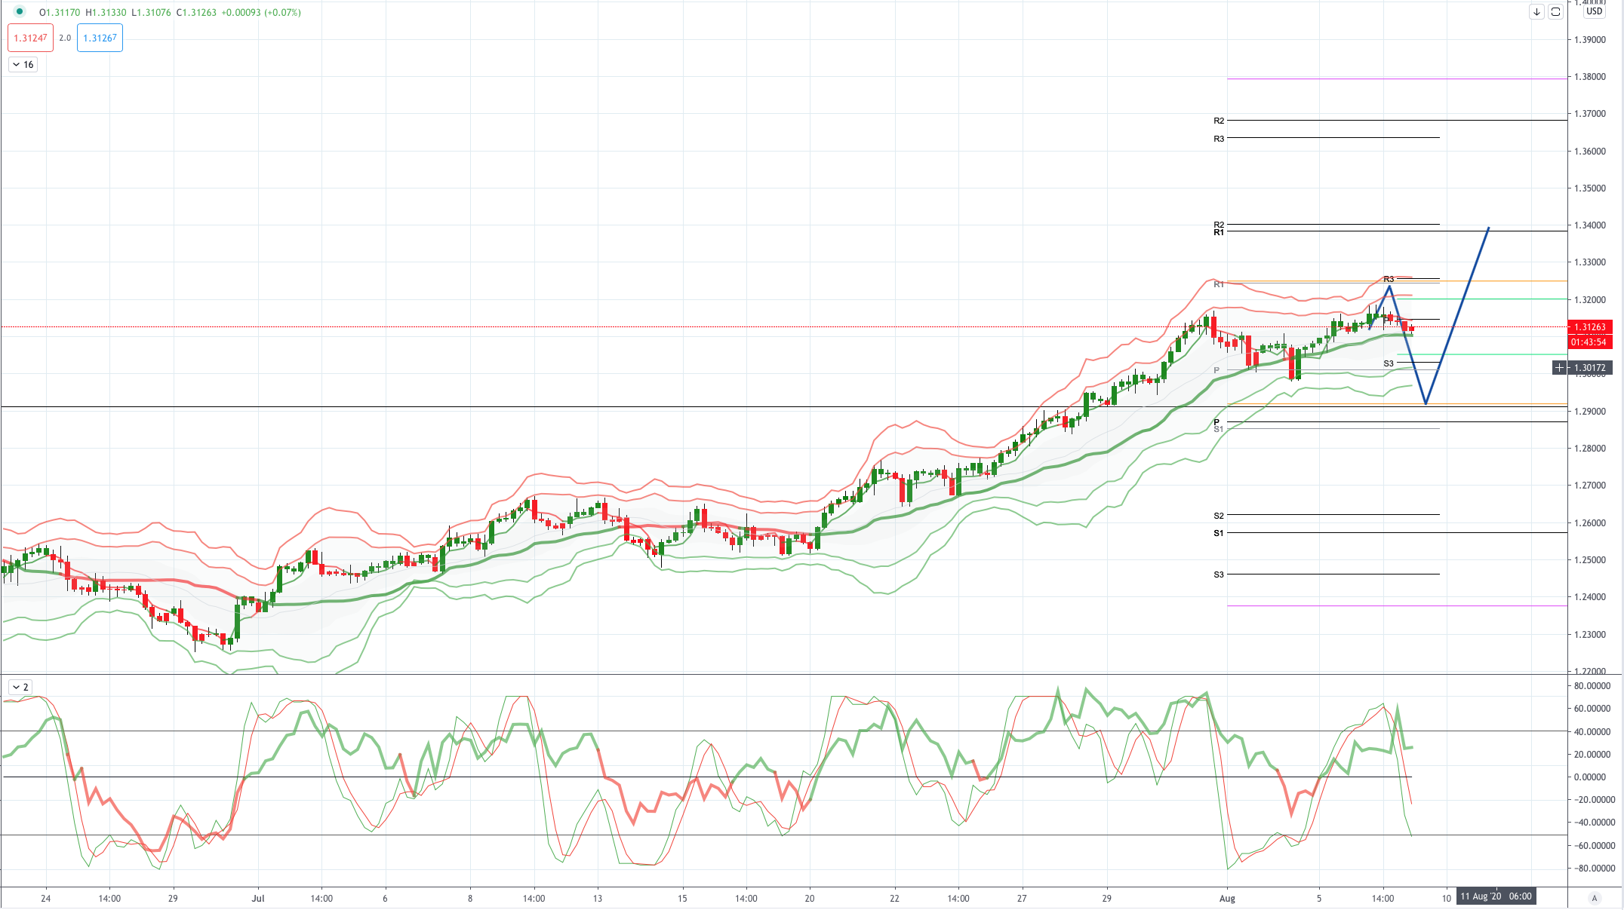The image size is (1624, 910).
Task: Collapse the 16 indicators legend toggle
Action: coord(23,65)
